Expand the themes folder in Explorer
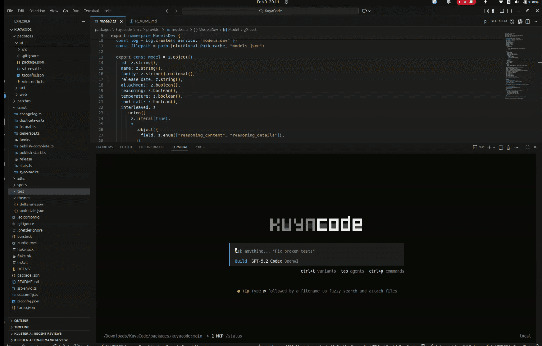 pos(24,198)
